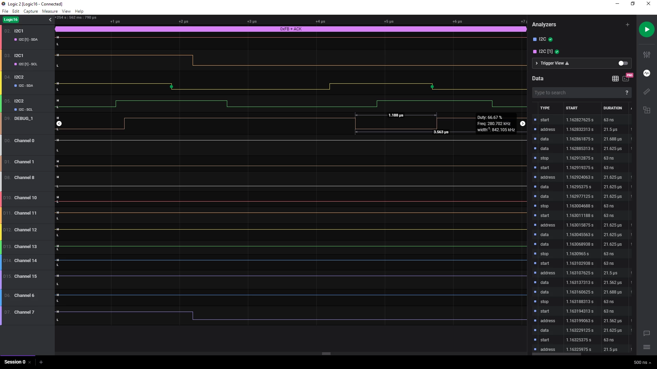The width and height of the screenshot is (657, 369).
Task: Select the I2C1 D3 SCL channel label
Action: 19,56
